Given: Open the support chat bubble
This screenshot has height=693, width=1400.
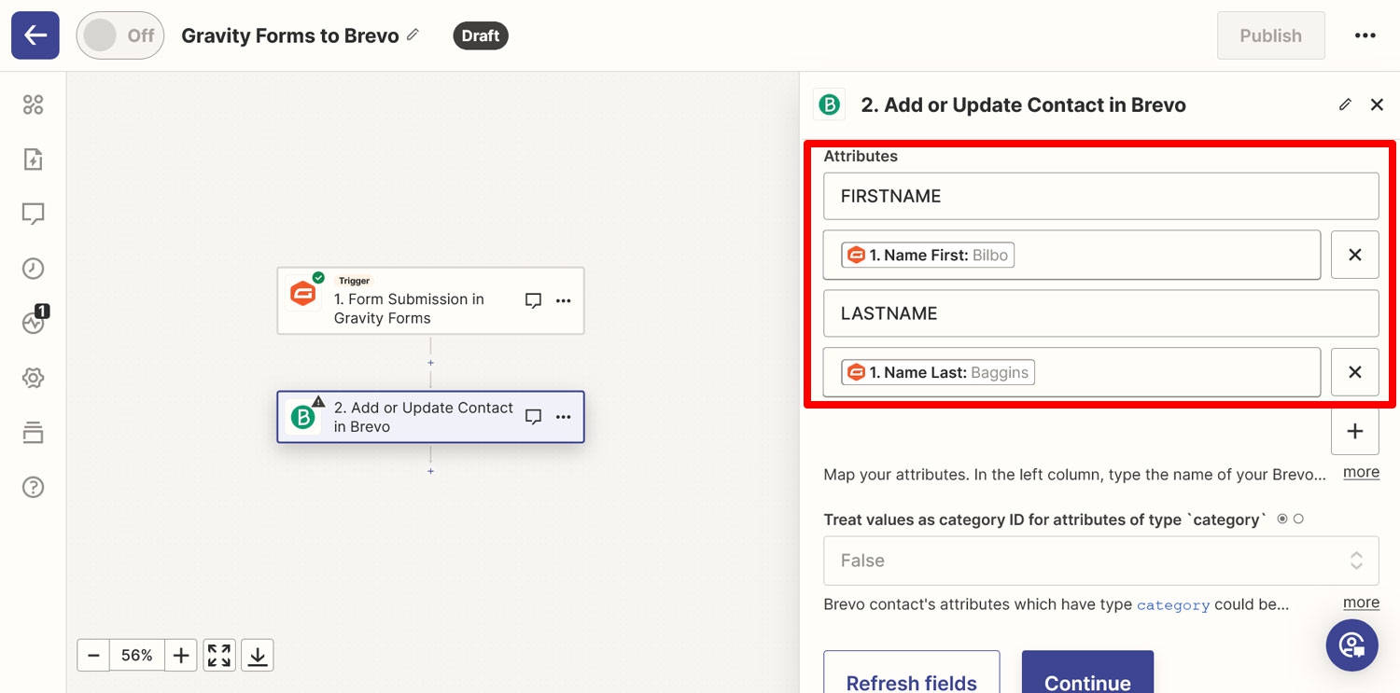Looking at the screenshot, I should click(x=1352, y=645).
